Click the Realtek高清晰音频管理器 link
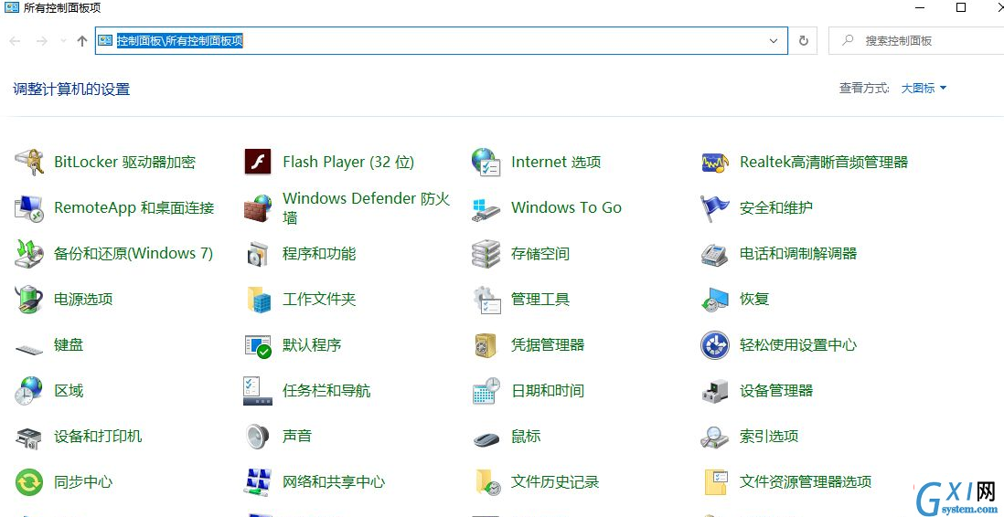 pyautogui.click(x=824, y=162)
